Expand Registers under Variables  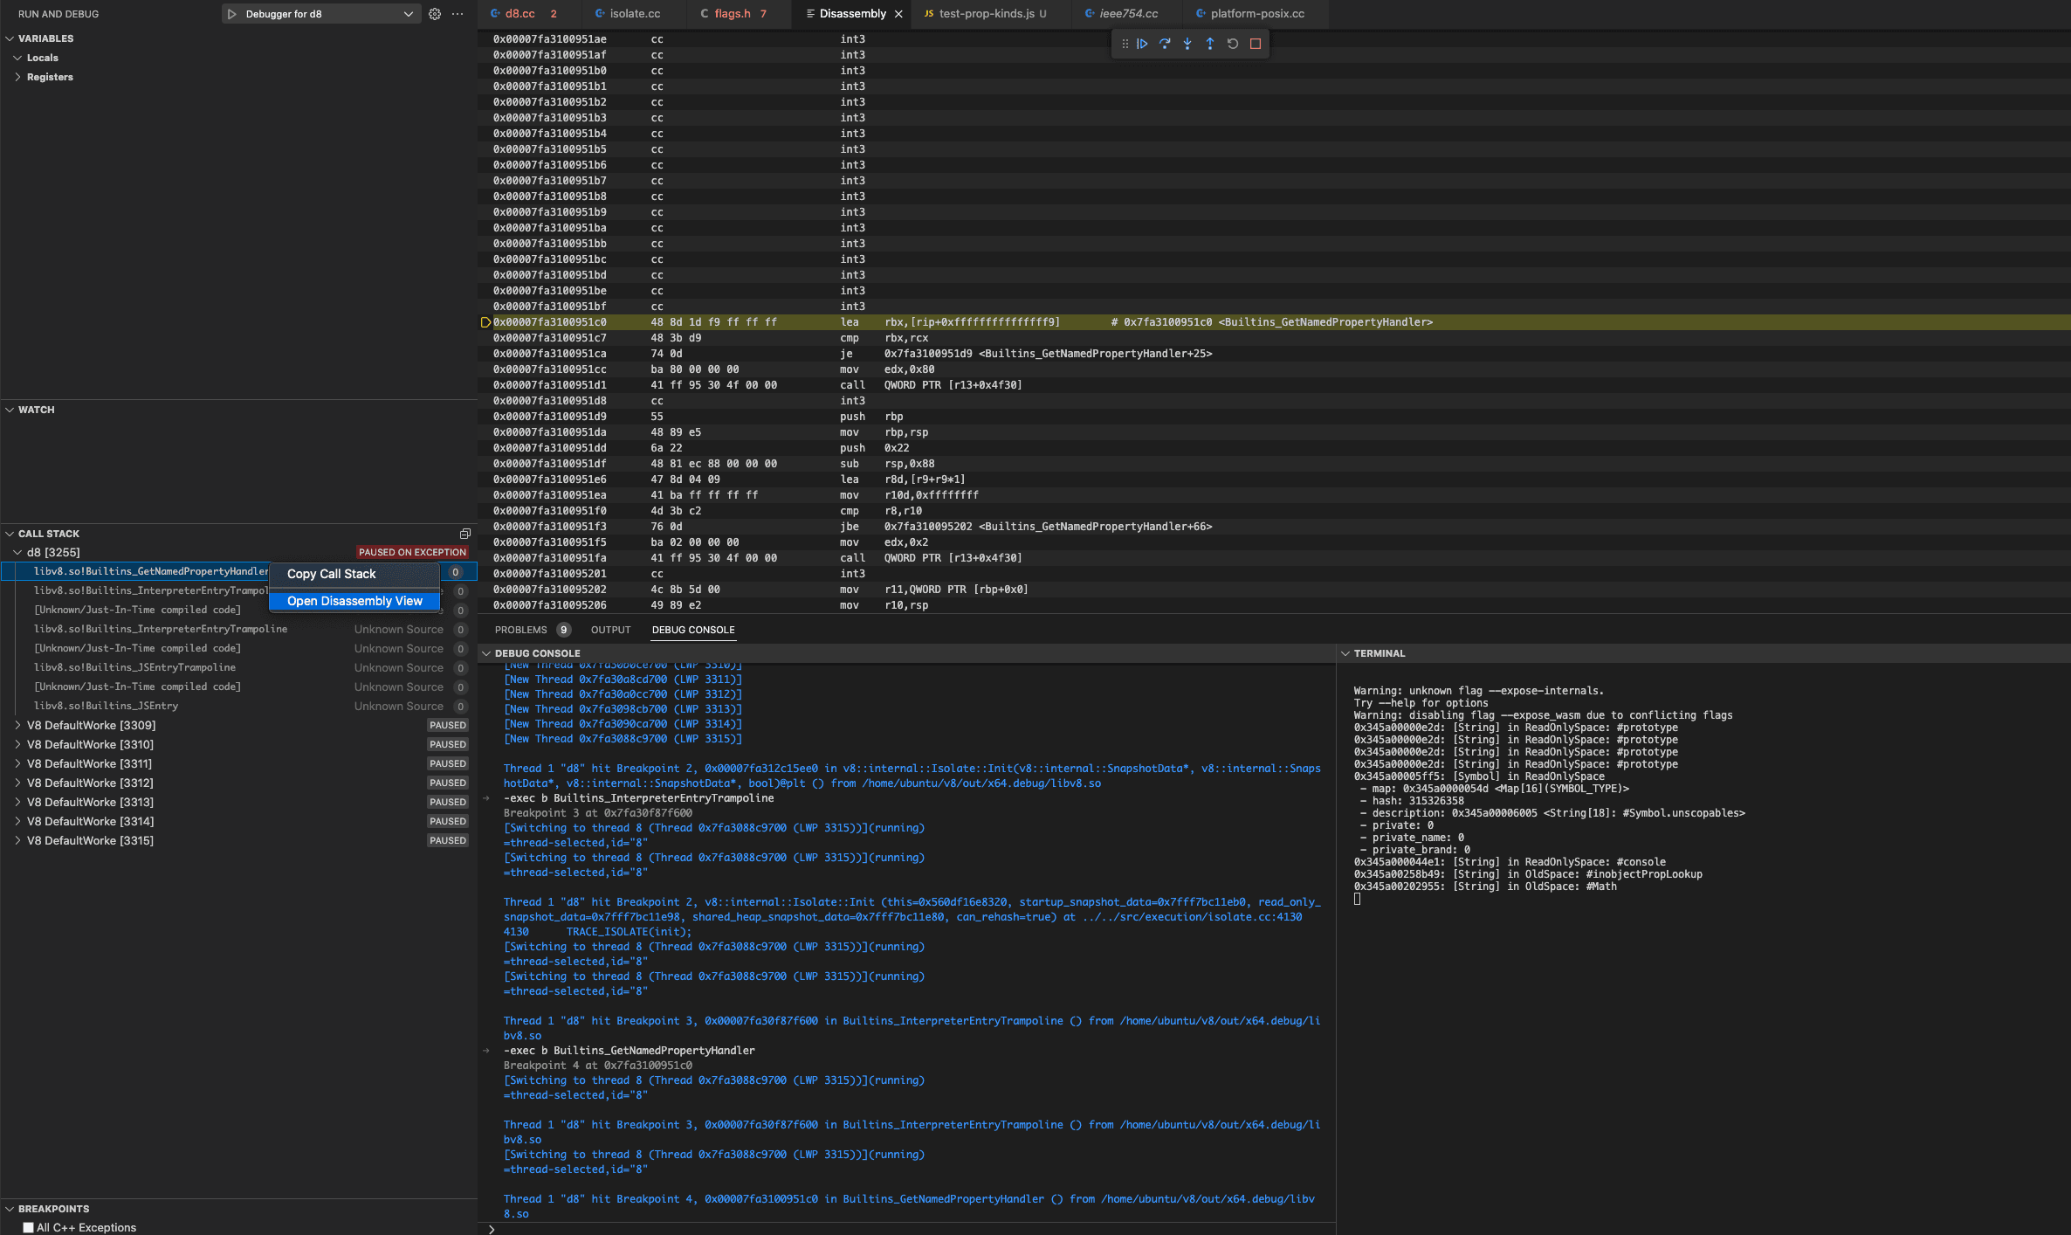coord(50,76)
